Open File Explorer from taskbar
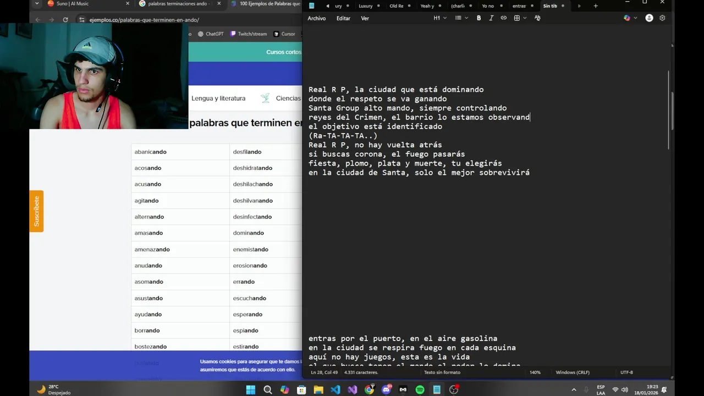704x396 pixels. click(x=318, y=390)
